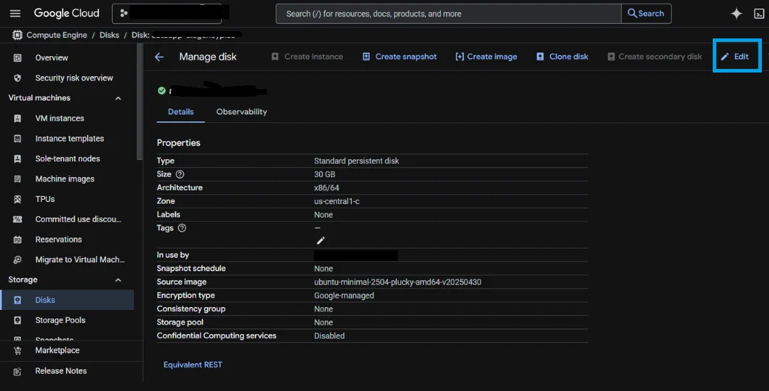Click the Reservations calendar icon

point(18,240)
